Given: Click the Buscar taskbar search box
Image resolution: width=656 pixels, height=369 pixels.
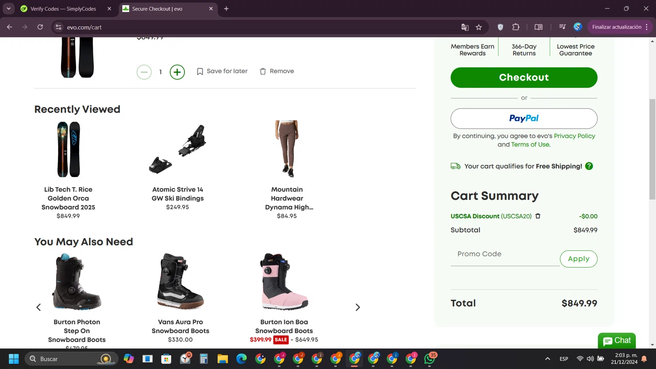Looking at the screenshot, I should tap(71, 359).
